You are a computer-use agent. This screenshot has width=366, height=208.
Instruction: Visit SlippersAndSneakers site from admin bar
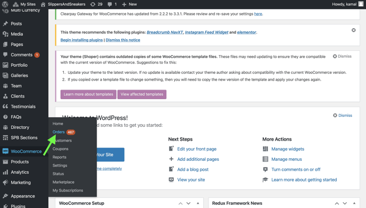point(63,4)
